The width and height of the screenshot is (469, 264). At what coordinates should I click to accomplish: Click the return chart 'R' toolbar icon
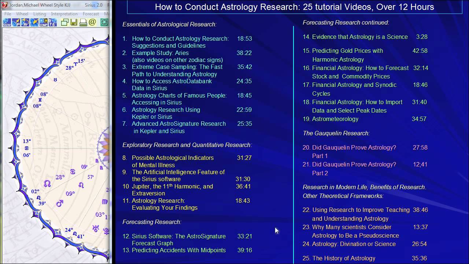tap(25, 22)
